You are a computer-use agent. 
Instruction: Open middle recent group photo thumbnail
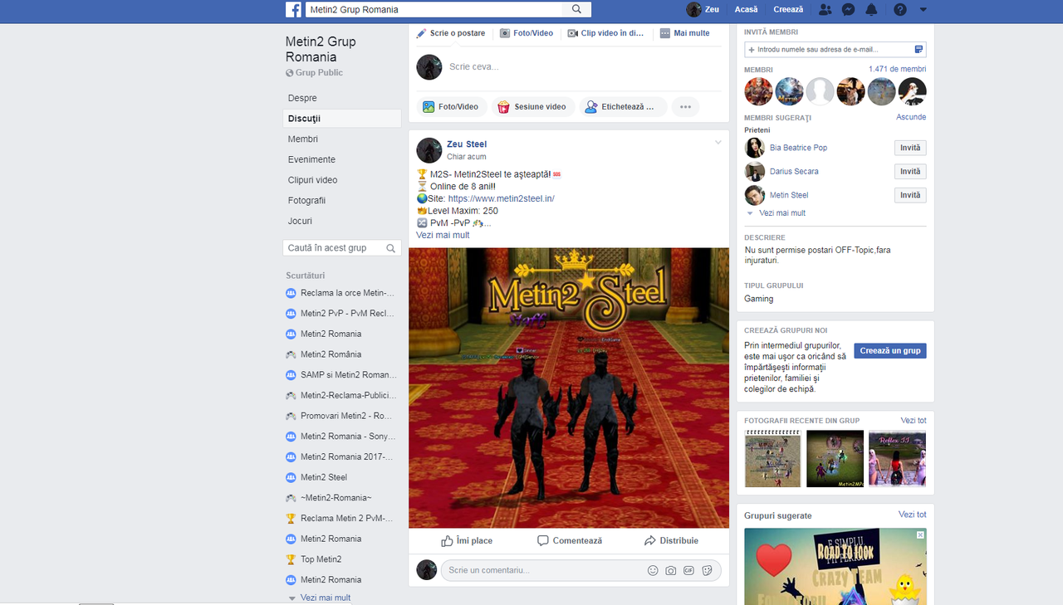click(x=835, y=459)
